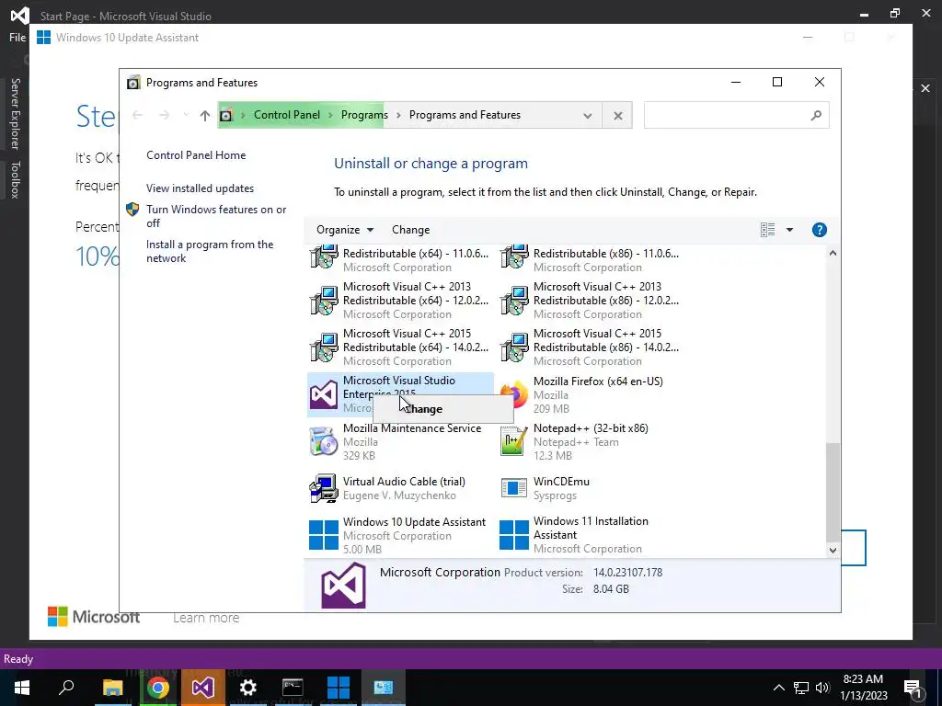Image resolution: width=942 pixels, height=706 pixels.
Task: Click the taskbar clock showing 8:23 AM
Action: 863,688
